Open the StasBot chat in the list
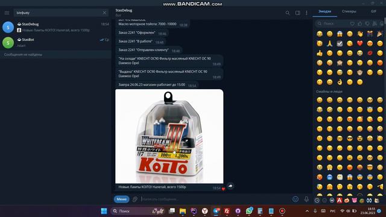 pos(55,42)
